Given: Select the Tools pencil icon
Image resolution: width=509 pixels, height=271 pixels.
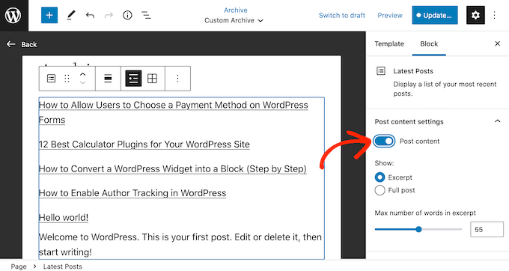Looking at the screenshot, I should pyautogui.click(x=71, y=15).
